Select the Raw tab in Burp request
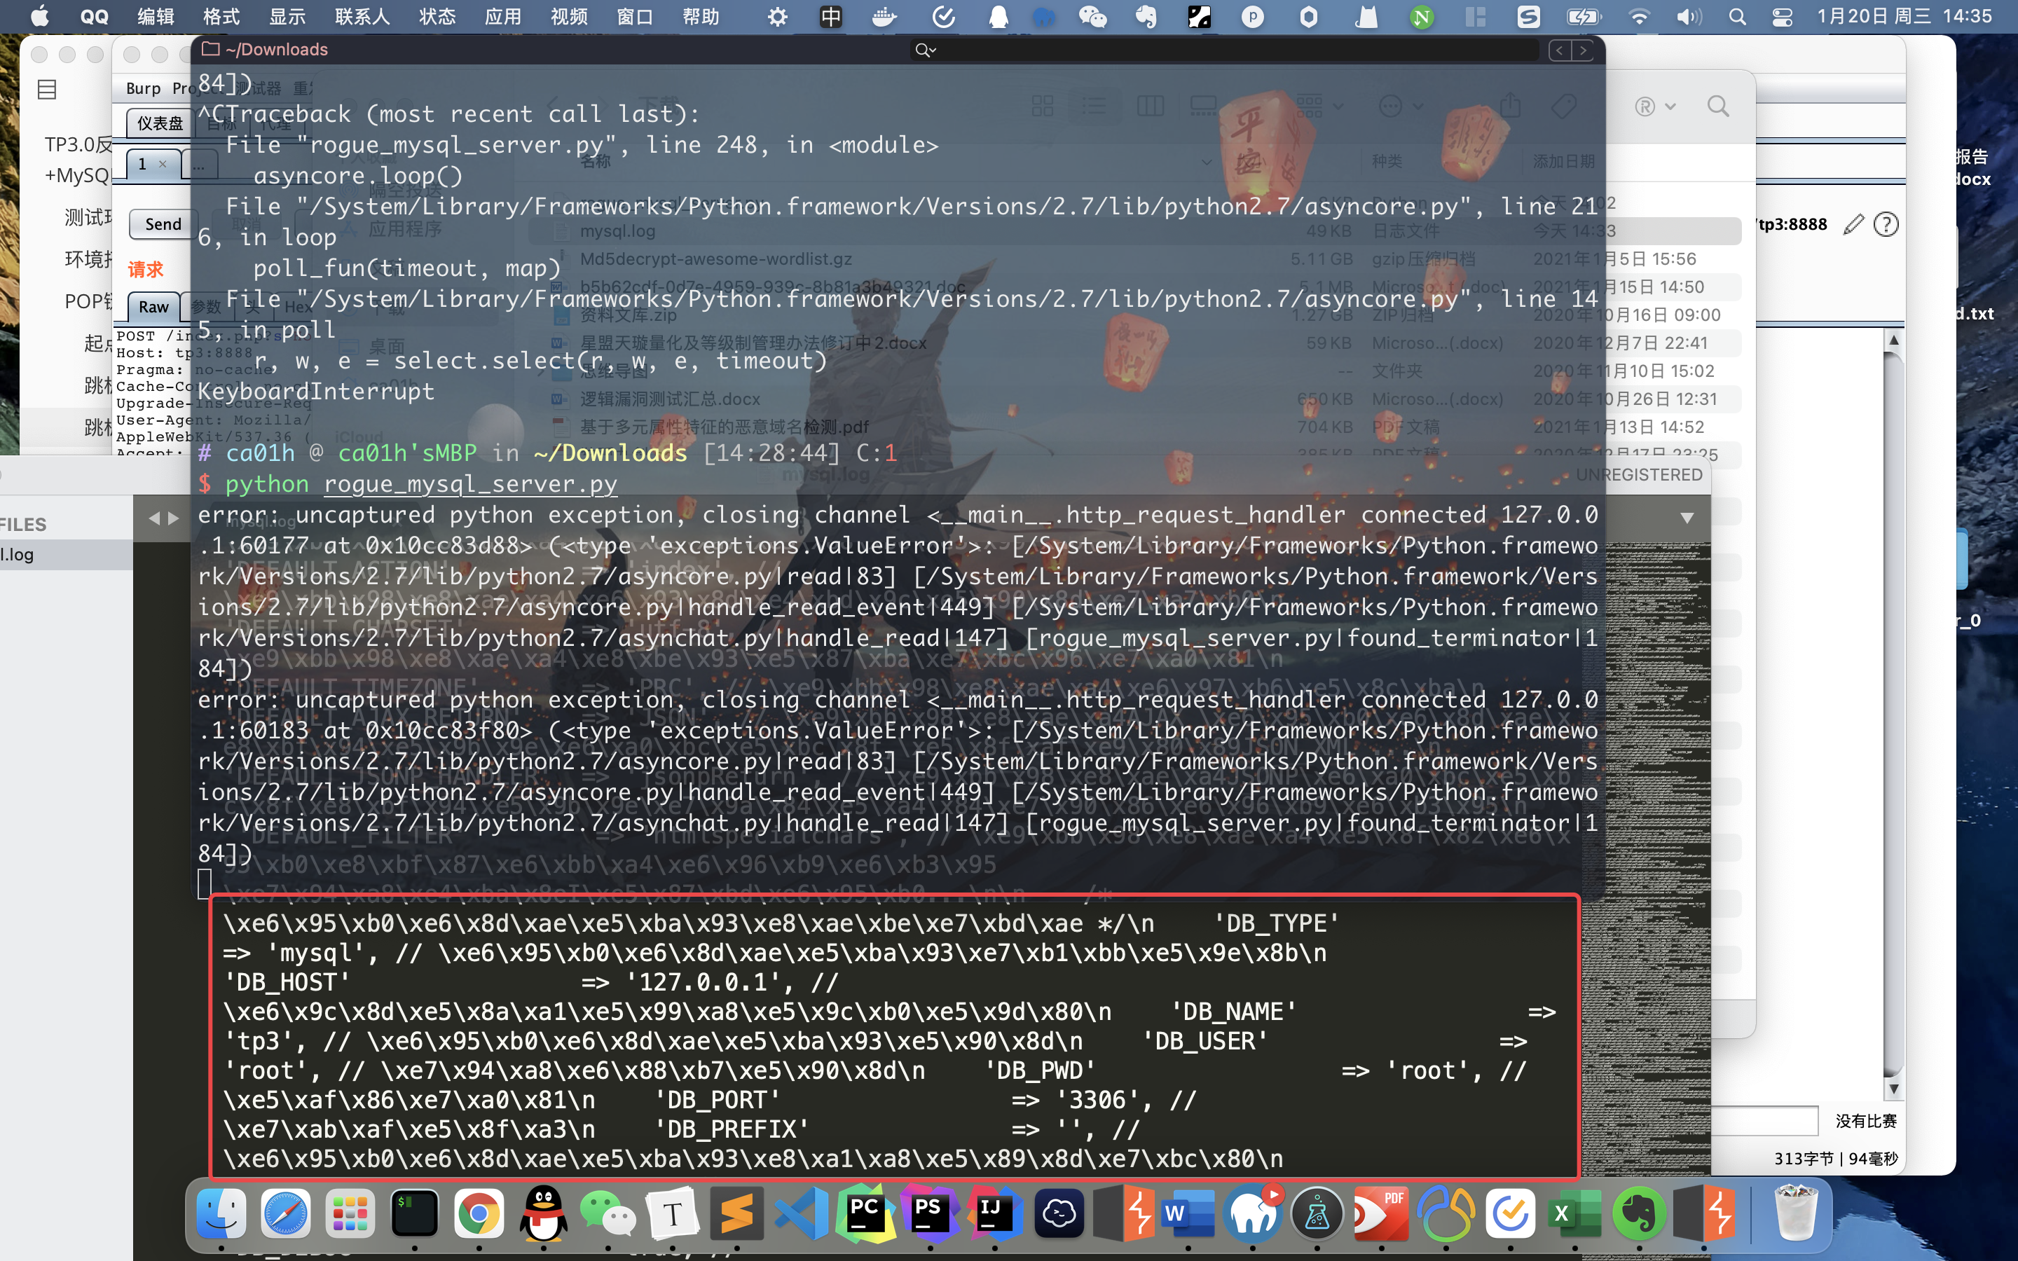 click(153, 306)
